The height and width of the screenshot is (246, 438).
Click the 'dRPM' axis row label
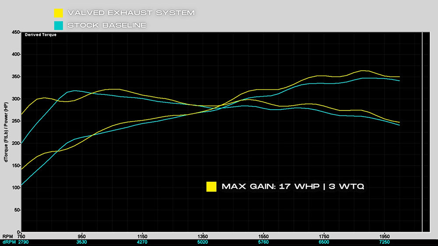tap(8, 242)
